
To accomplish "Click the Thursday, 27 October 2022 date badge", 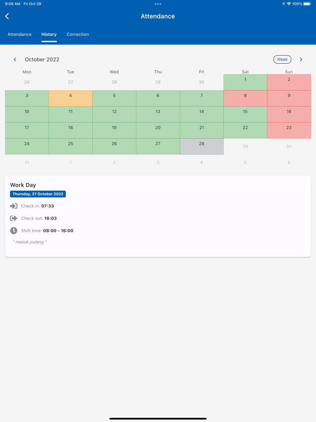I will tap(38, 194).
